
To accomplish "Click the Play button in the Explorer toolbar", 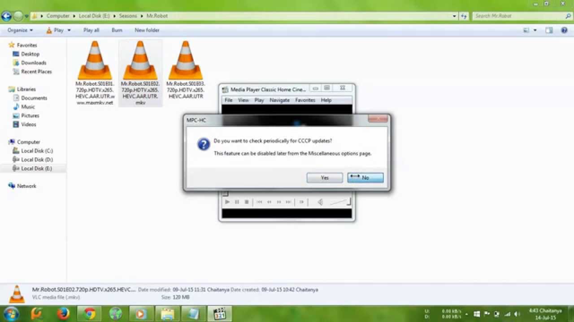I will (55, 30).
